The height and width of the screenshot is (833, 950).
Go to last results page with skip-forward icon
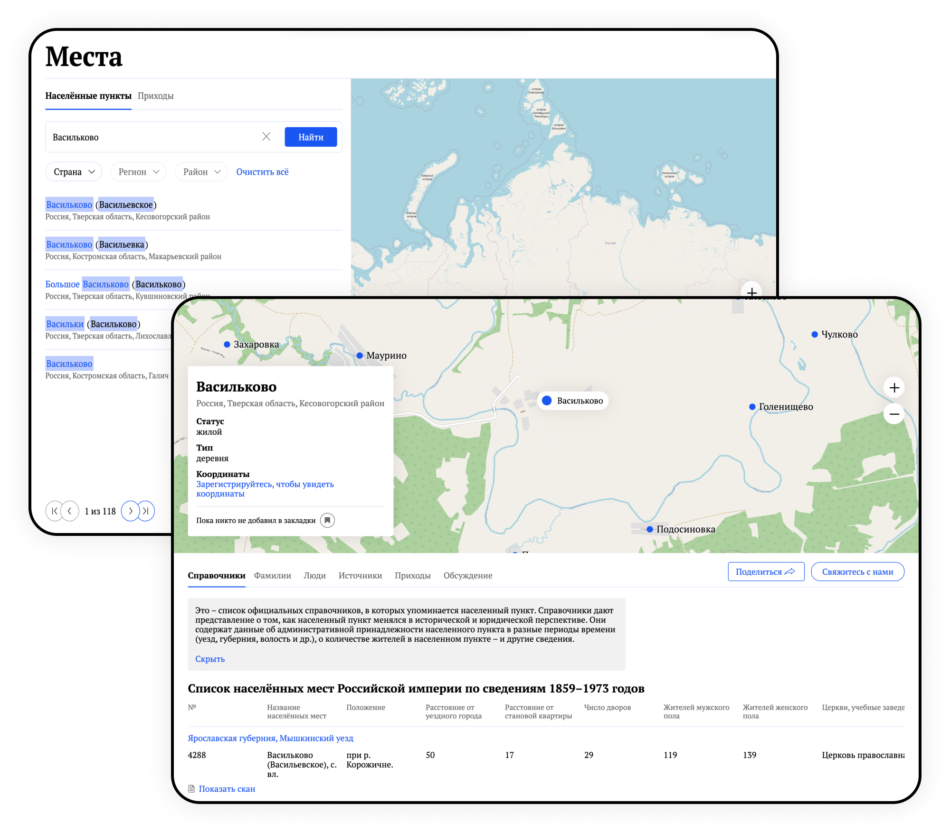[146, 511]
